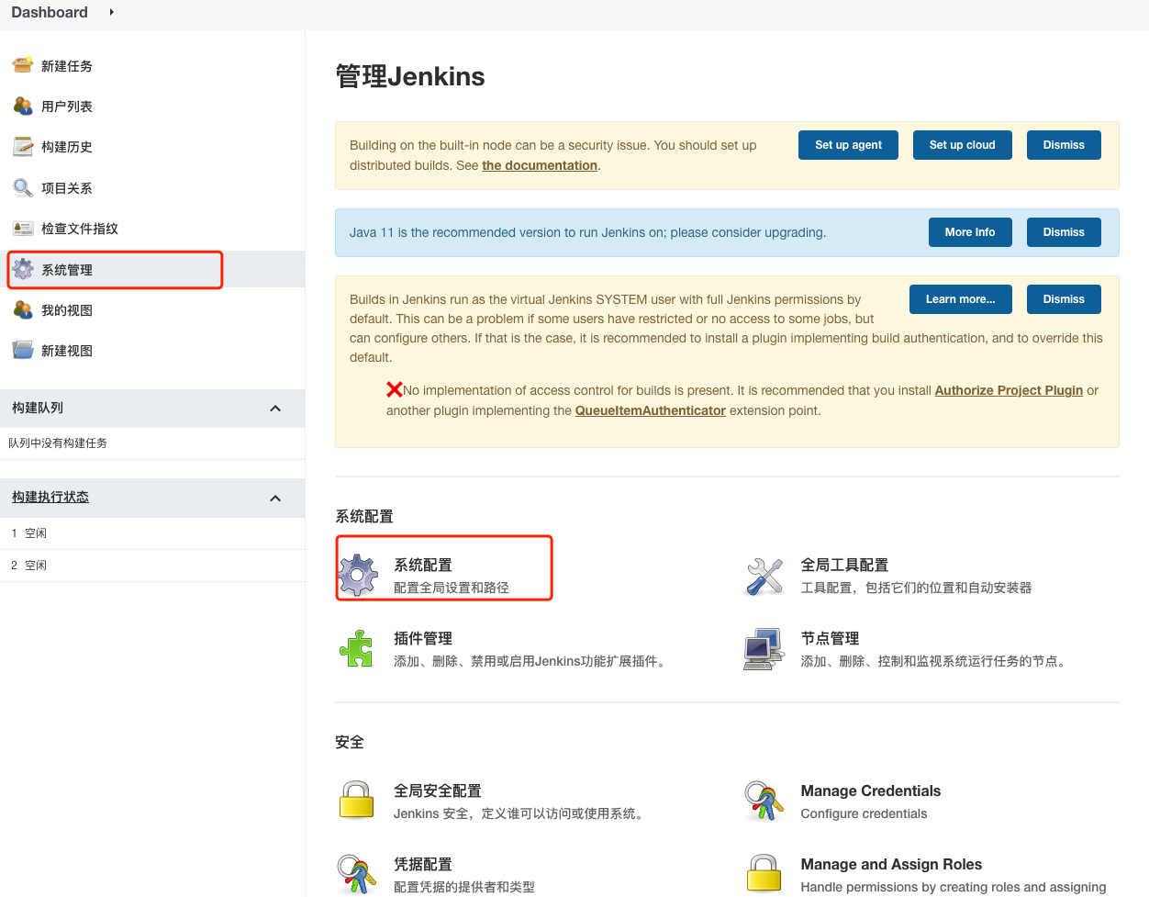Collapse the 构建队列 panel
1149x897 pixels.
pos(275,409)
